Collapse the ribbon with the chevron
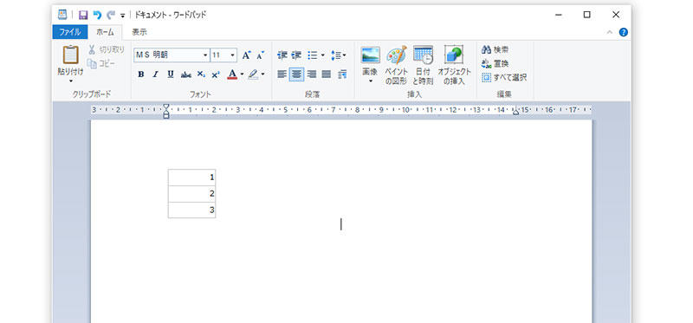Screen dimensions: 693x323 click(x=610, y=32)
